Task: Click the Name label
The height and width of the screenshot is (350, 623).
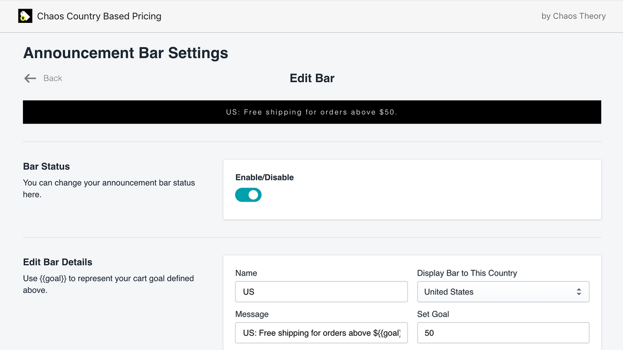Action: pos(246,273)
